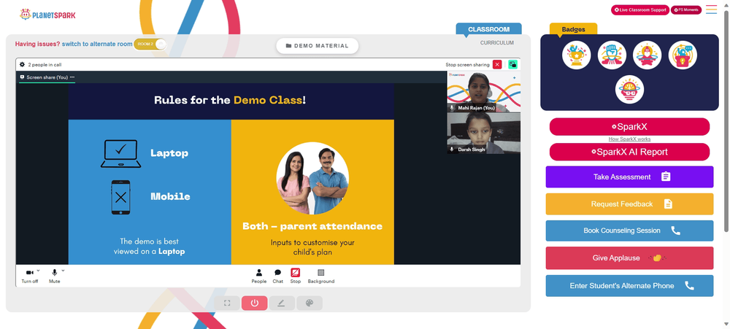The image size is (730, 329).
Task: Click mic icon on Mahi Rajan tile
Action: click(452, 107)
